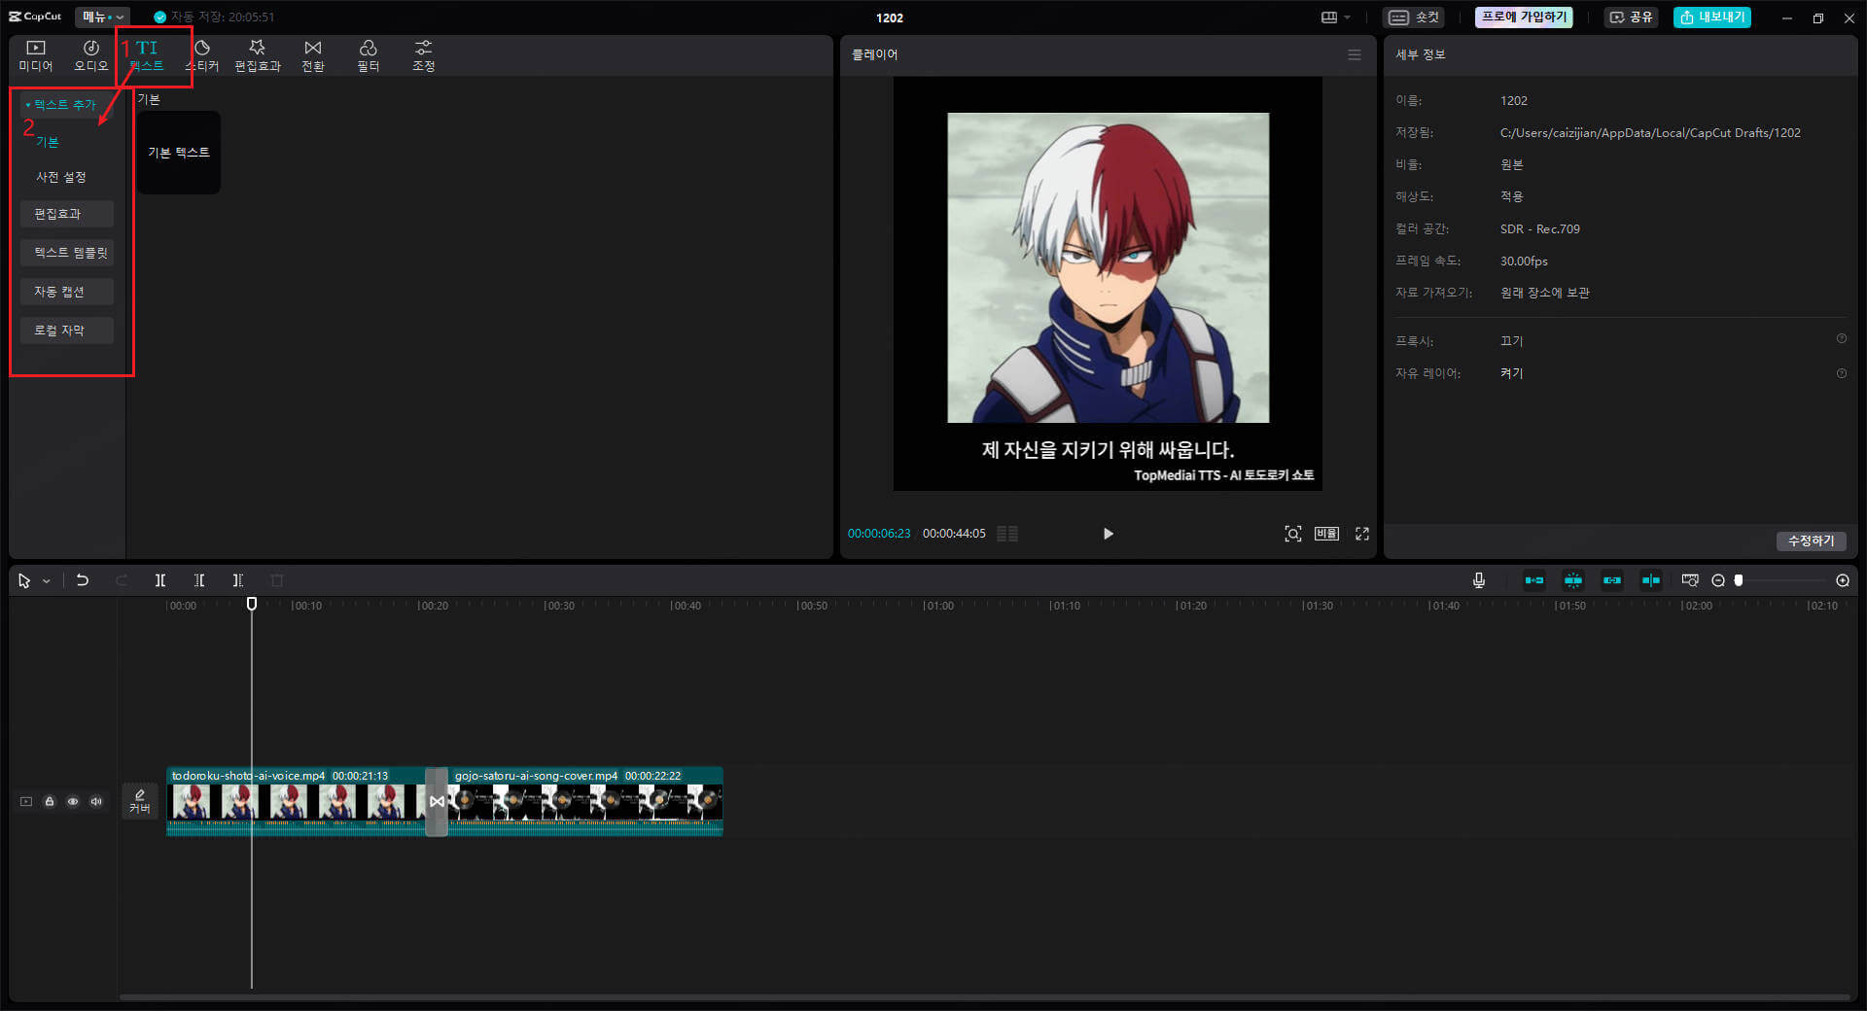1867x1011 pixels.
Task: Open the layout dropdown in title bar
Action: pyautogui.click(x=1336, y=17)
